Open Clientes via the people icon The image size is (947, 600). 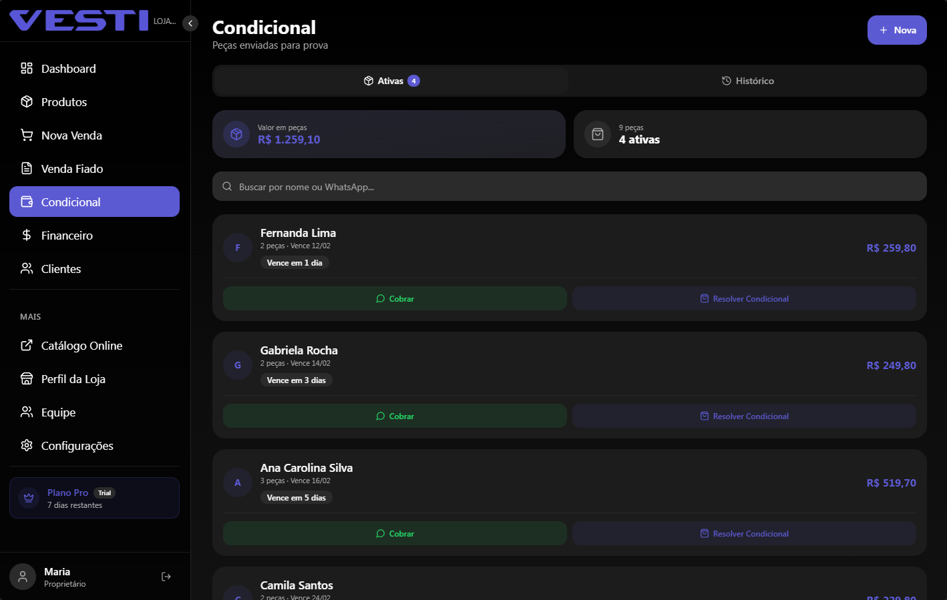tap(27, 268)
